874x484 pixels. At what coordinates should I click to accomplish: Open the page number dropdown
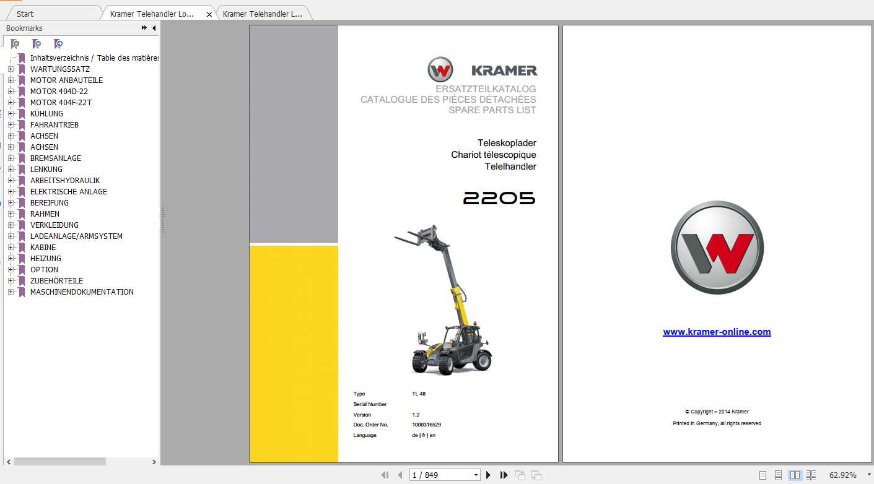tap(476, 475)
